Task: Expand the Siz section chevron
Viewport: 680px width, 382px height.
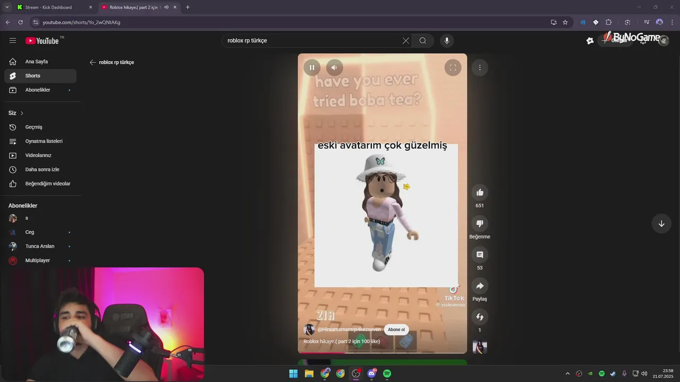Action: click(22, 113)
